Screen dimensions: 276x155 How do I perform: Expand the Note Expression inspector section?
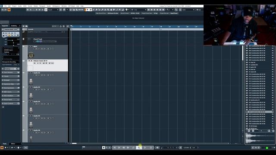[10, 88]
